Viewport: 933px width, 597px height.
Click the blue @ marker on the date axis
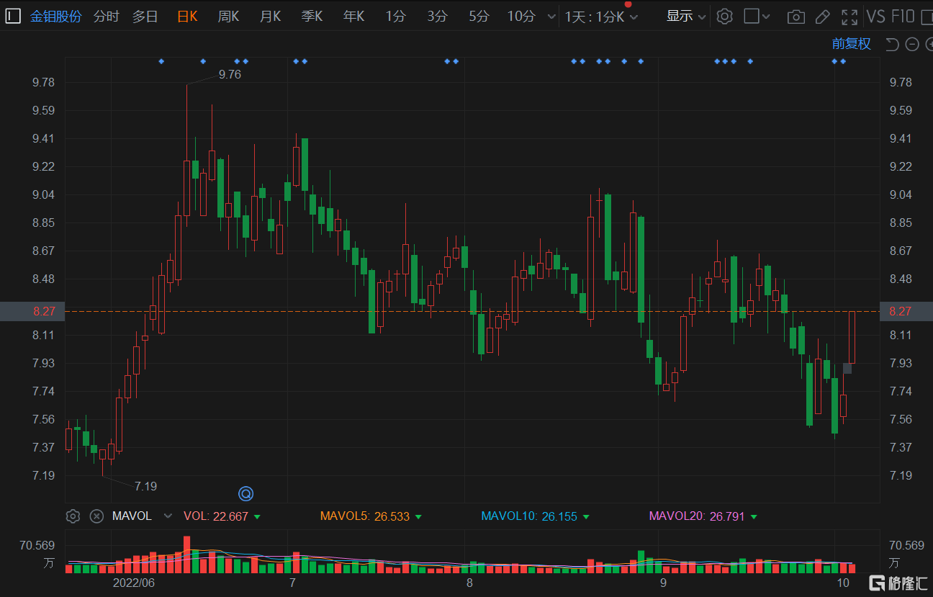pyautogui.click(x=245, y=494)
